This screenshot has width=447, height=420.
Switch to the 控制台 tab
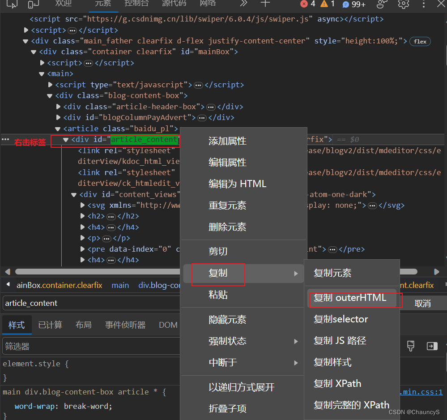click(x=136, y=4)
